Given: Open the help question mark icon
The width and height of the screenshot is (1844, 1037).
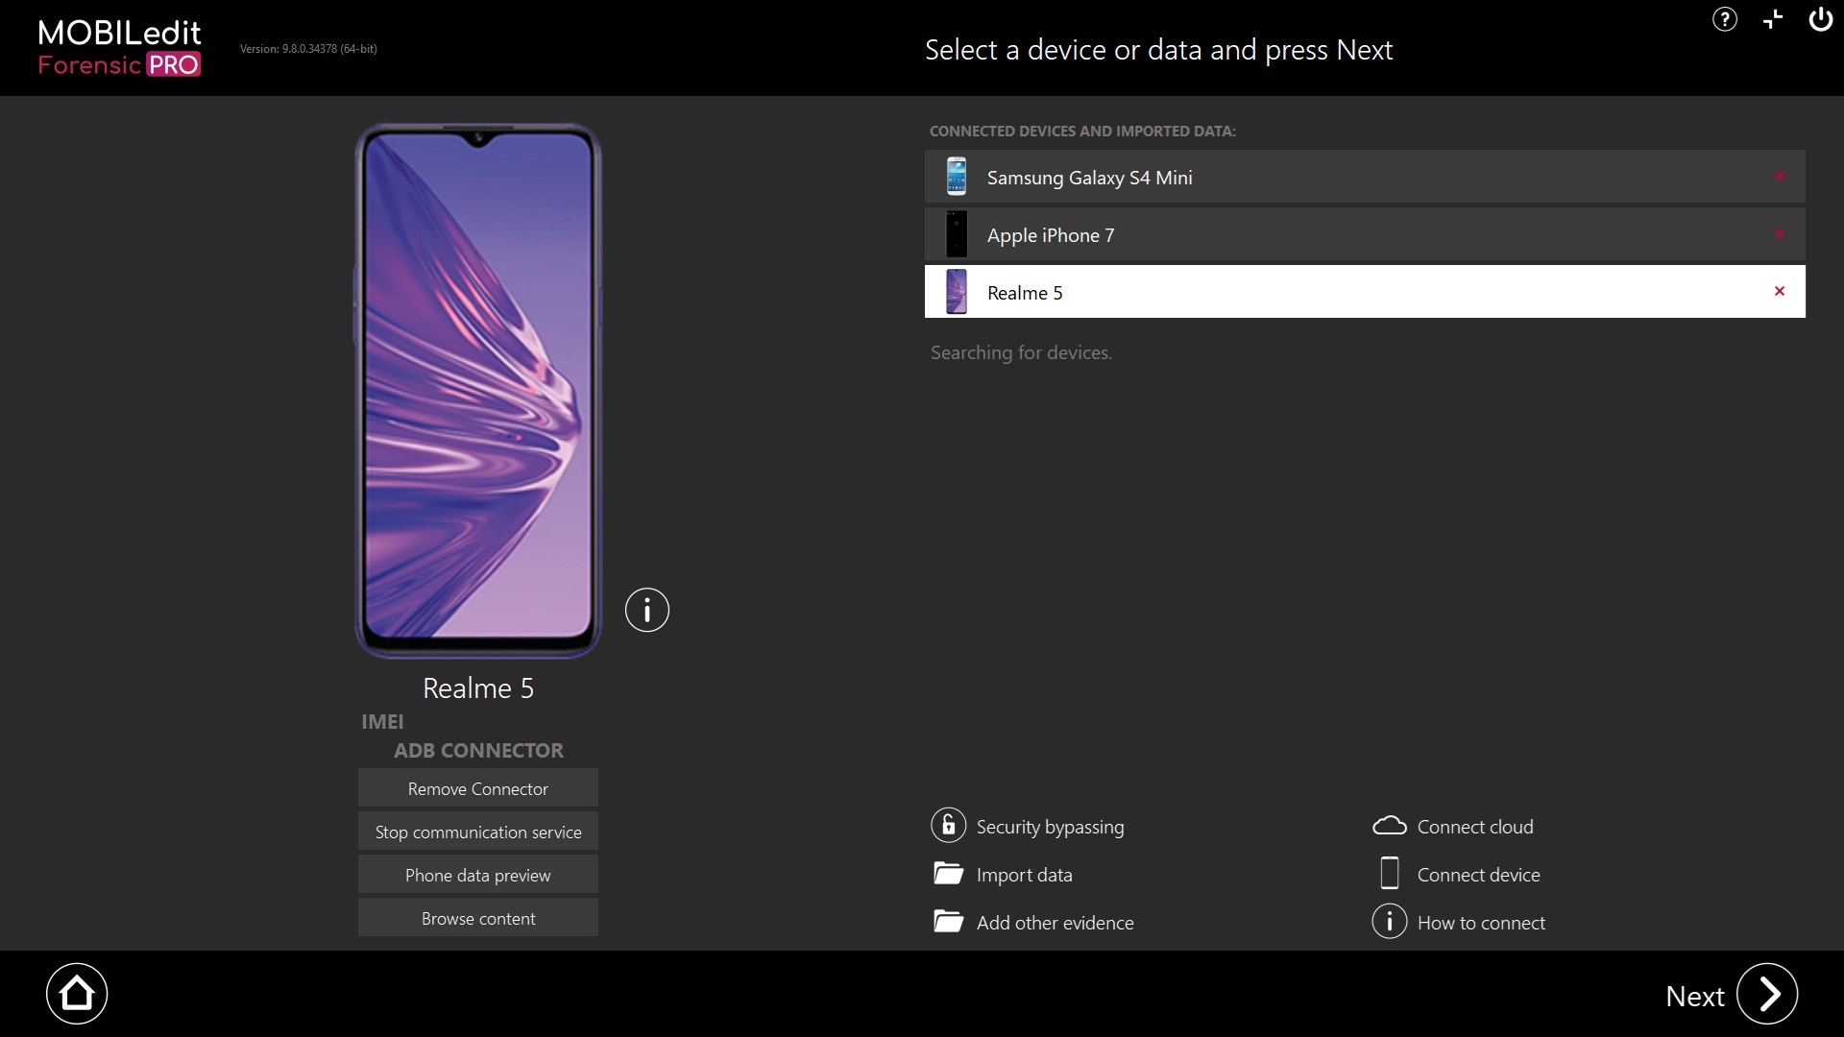Looking at the screenshot, I should tap(1725, 19).
